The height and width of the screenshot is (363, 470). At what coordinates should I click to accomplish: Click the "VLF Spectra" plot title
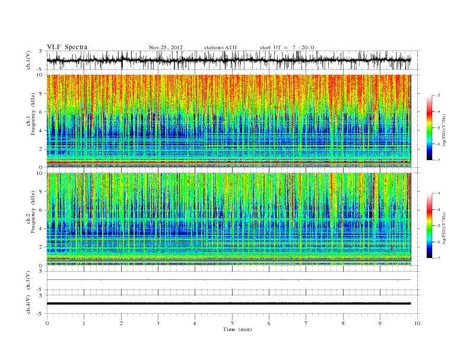67,47
